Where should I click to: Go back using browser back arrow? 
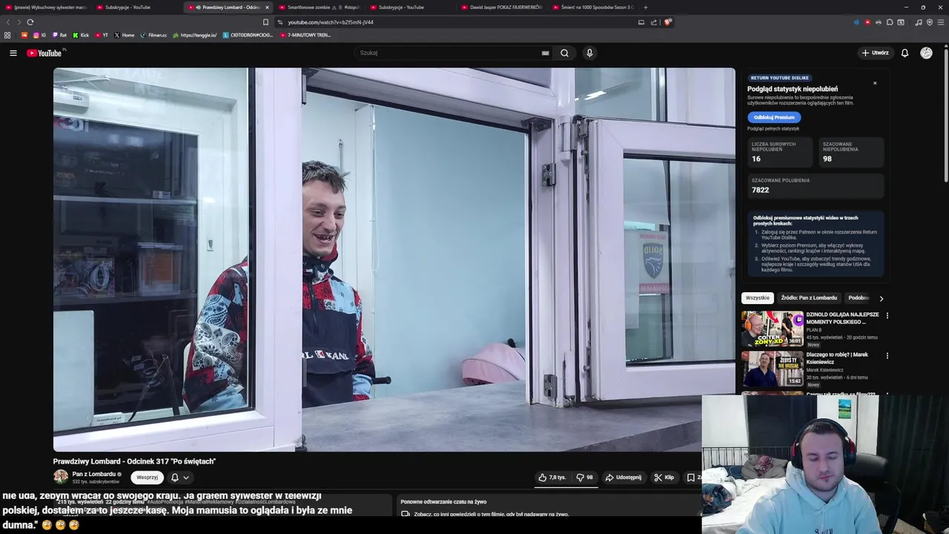(8, 22)
